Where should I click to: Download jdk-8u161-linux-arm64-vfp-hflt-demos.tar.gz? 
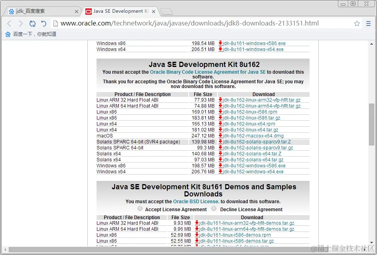tap(247, 229)
